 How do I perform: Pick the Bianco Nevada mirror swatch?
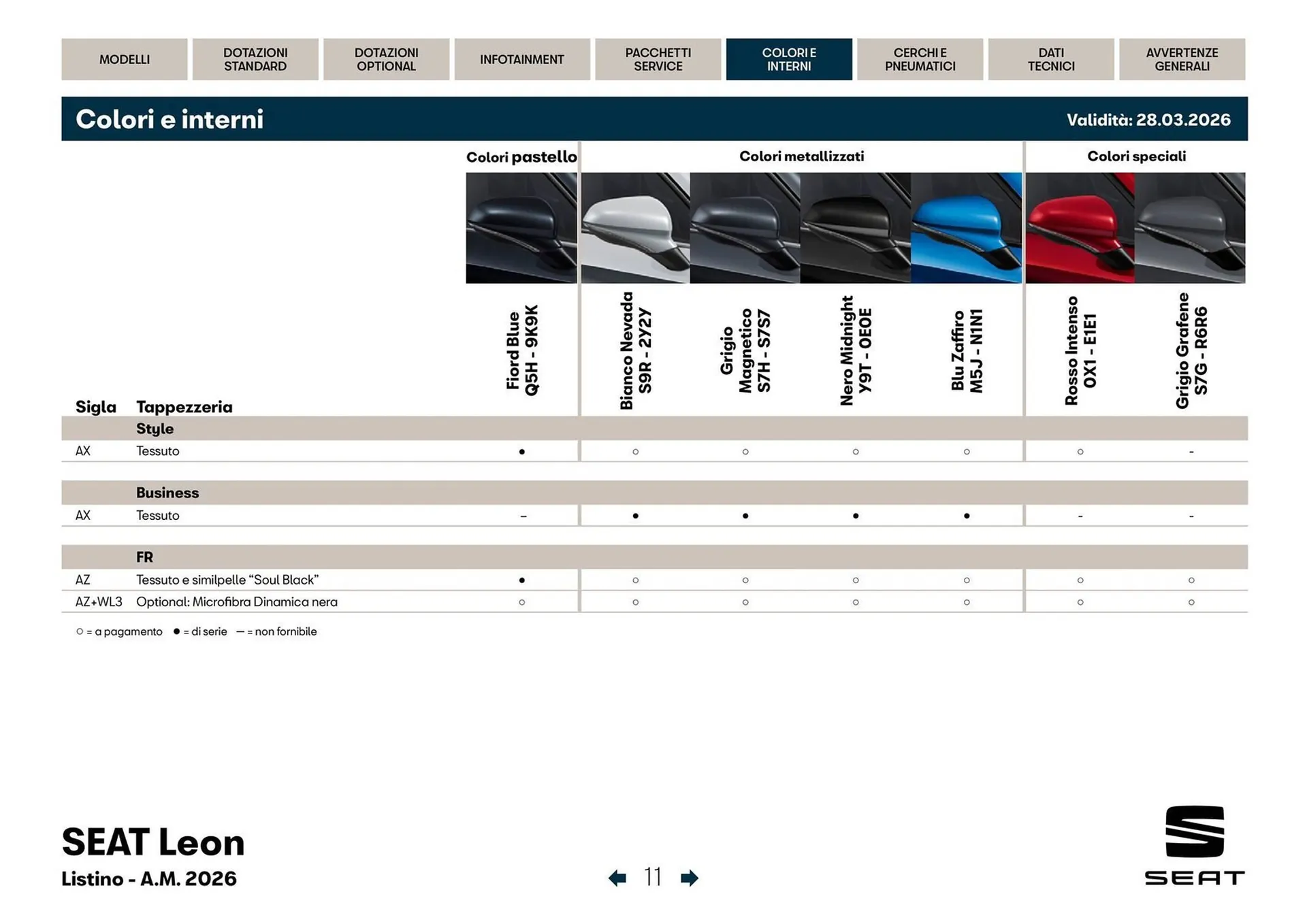(636, 228)
